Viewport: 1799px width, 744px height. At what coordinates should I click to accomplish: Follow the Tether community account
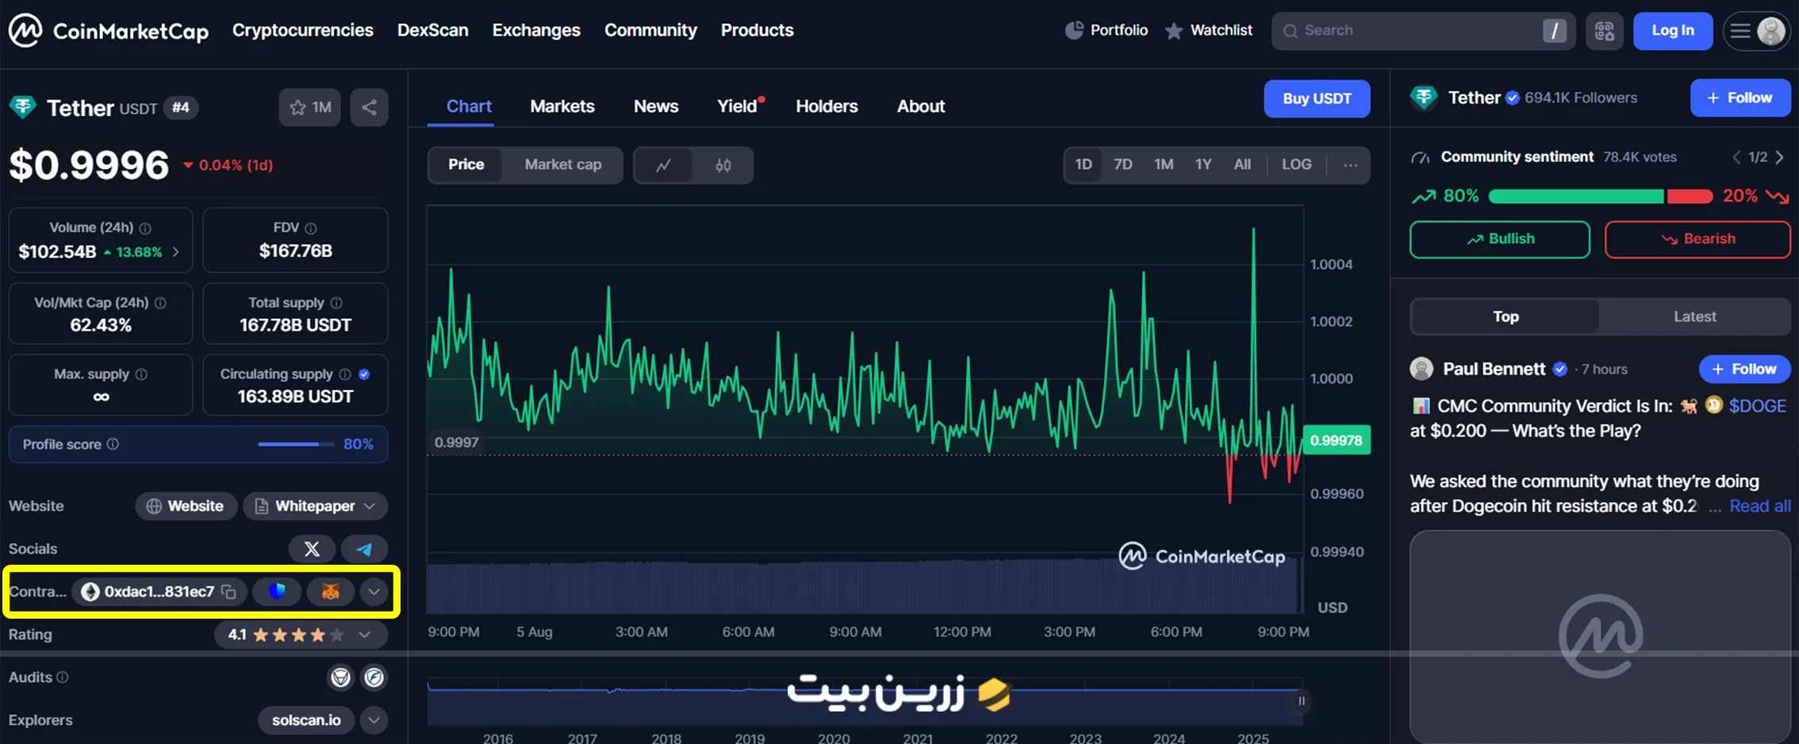pyautogui.click(x=1740, y=98)
